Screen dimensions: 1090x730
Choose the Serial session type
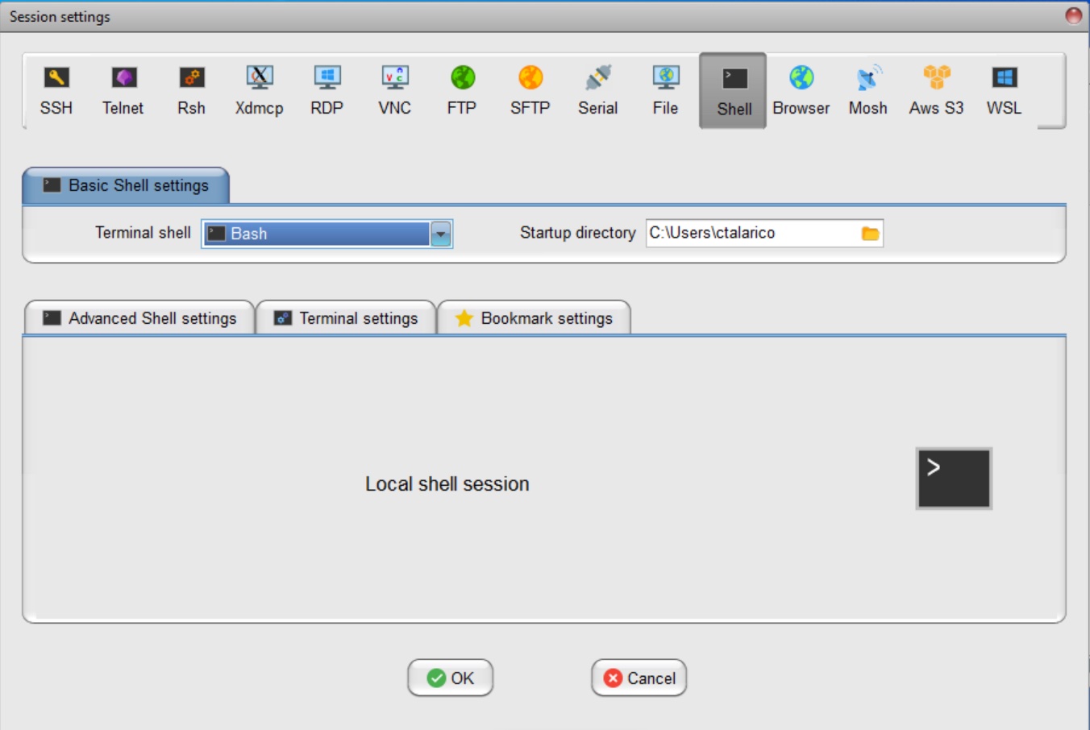point(597,91)
